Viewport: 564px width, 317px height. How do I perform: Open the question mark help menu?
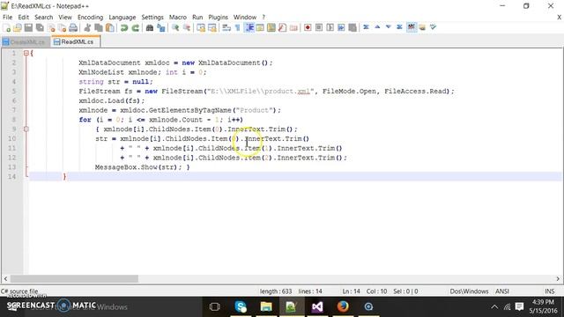point(263,18)
